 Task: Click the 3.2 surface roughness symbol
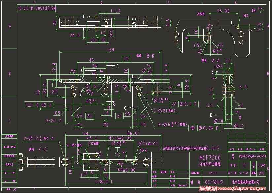[x=260, y=10]
